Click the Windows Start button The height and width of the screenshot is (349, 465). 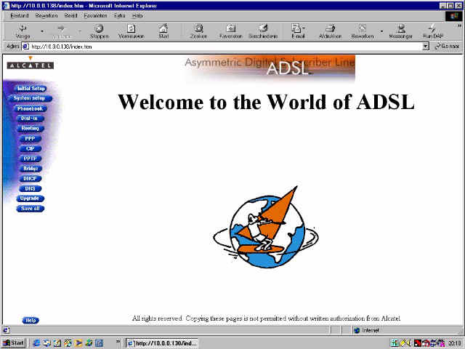(x=14, y=342)
